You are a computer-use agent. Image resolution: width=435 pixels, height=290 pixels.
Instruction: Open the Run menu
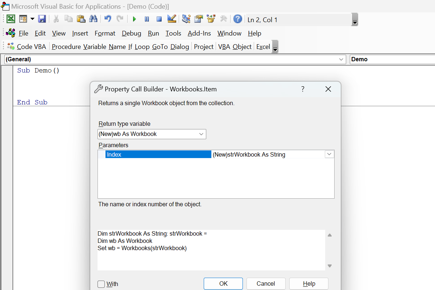pyautogui.click(x=154, y=33)
